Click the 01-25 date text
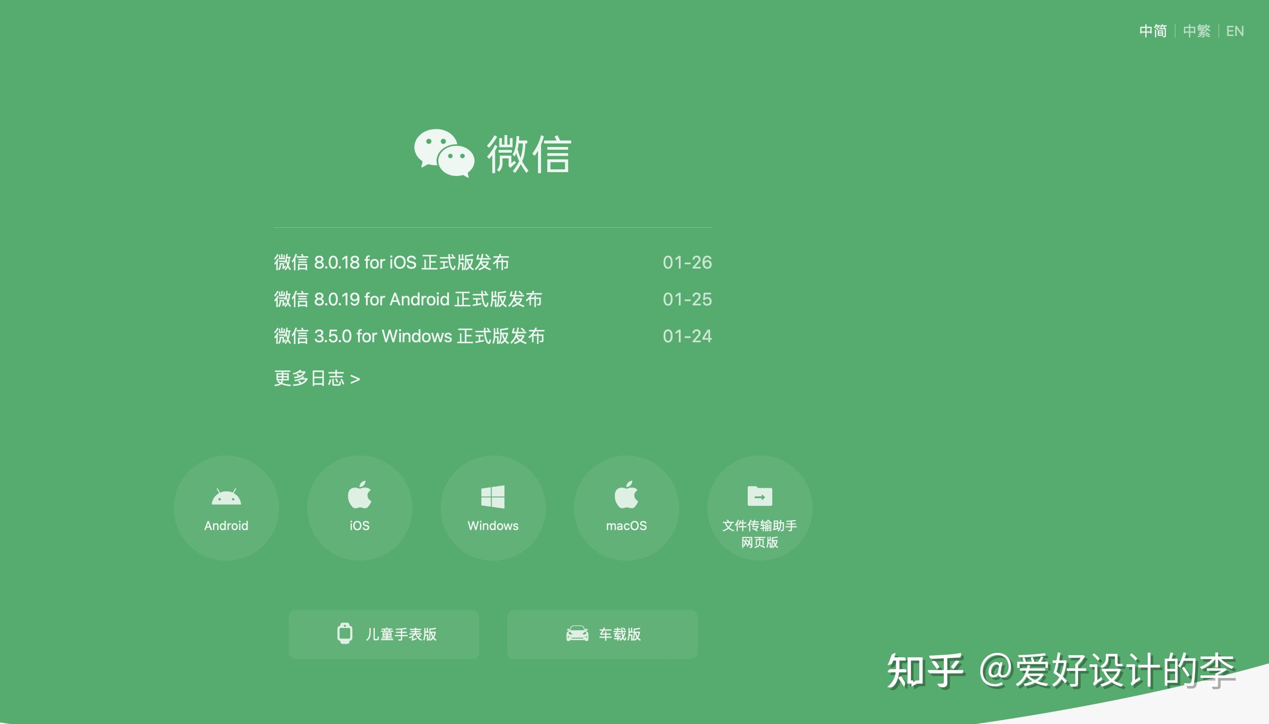1269x724 pixels. point(687,299)
